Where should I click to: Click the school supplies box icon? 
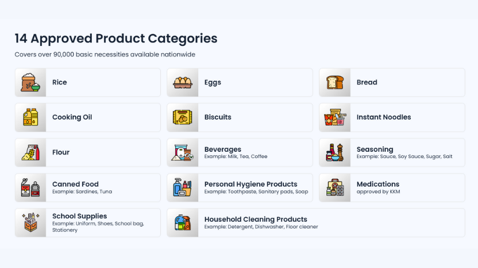pos(30,223)
